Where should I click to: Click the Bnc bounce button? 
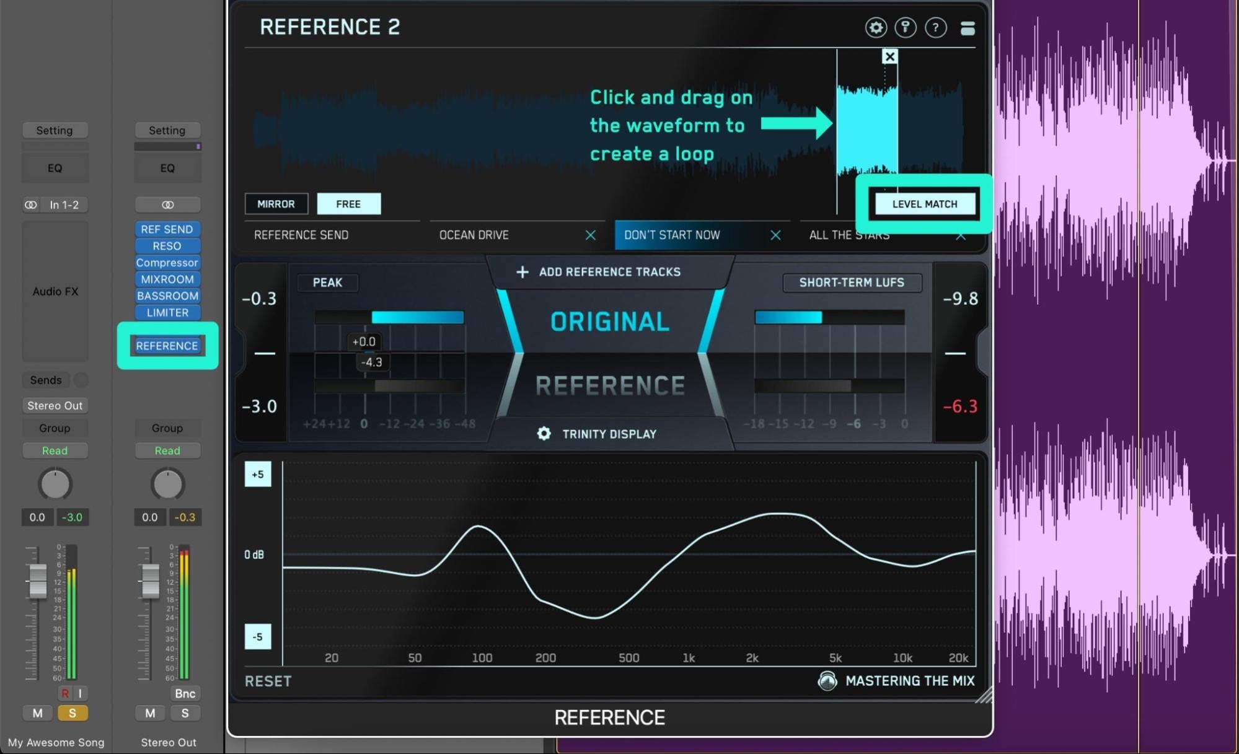(185, 693)
